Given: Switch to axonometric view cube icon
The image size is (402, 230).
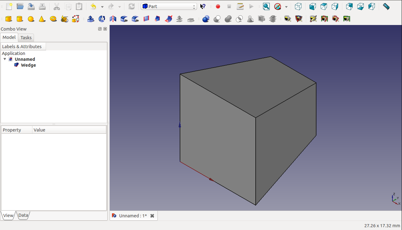Looking at the screenshot, I should [x=298, y=6].
